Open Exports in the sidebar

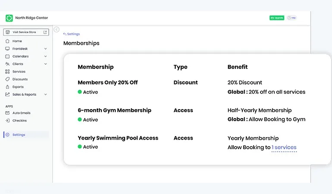(18, 87)
